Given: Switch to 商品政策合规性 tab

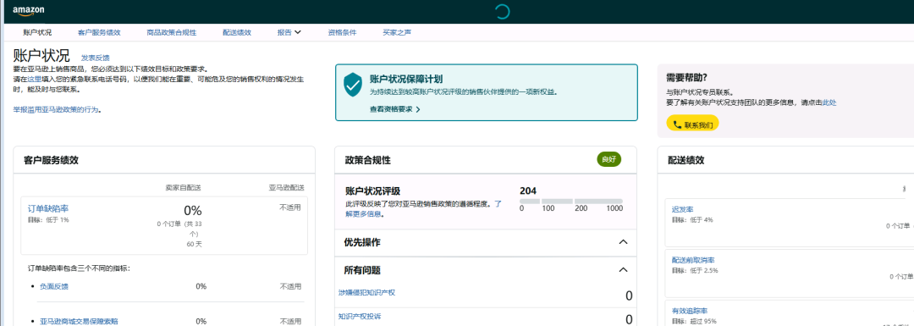Looking at the screenshot, I should tap(171, 33).
